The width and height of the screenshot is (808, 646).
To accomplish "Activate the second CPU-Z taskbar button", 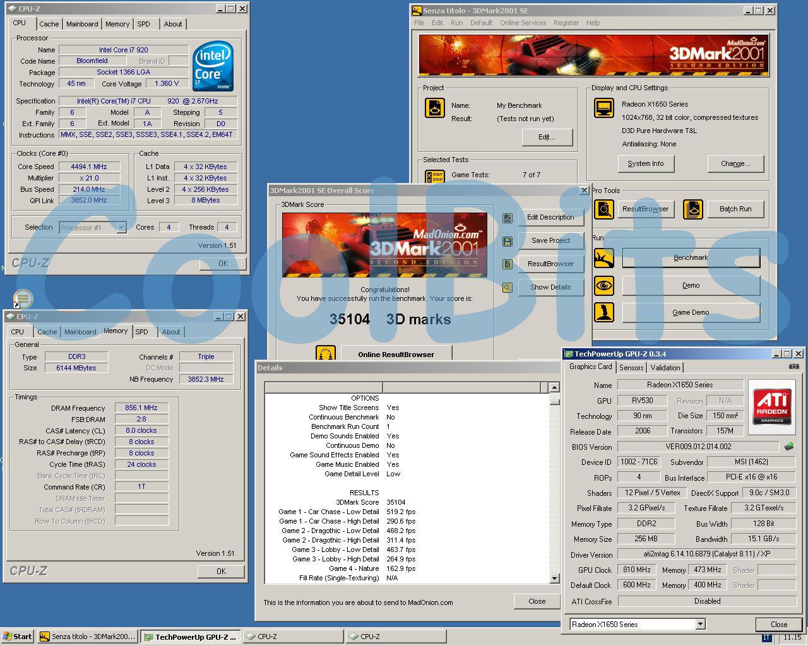I will [395, 637].
